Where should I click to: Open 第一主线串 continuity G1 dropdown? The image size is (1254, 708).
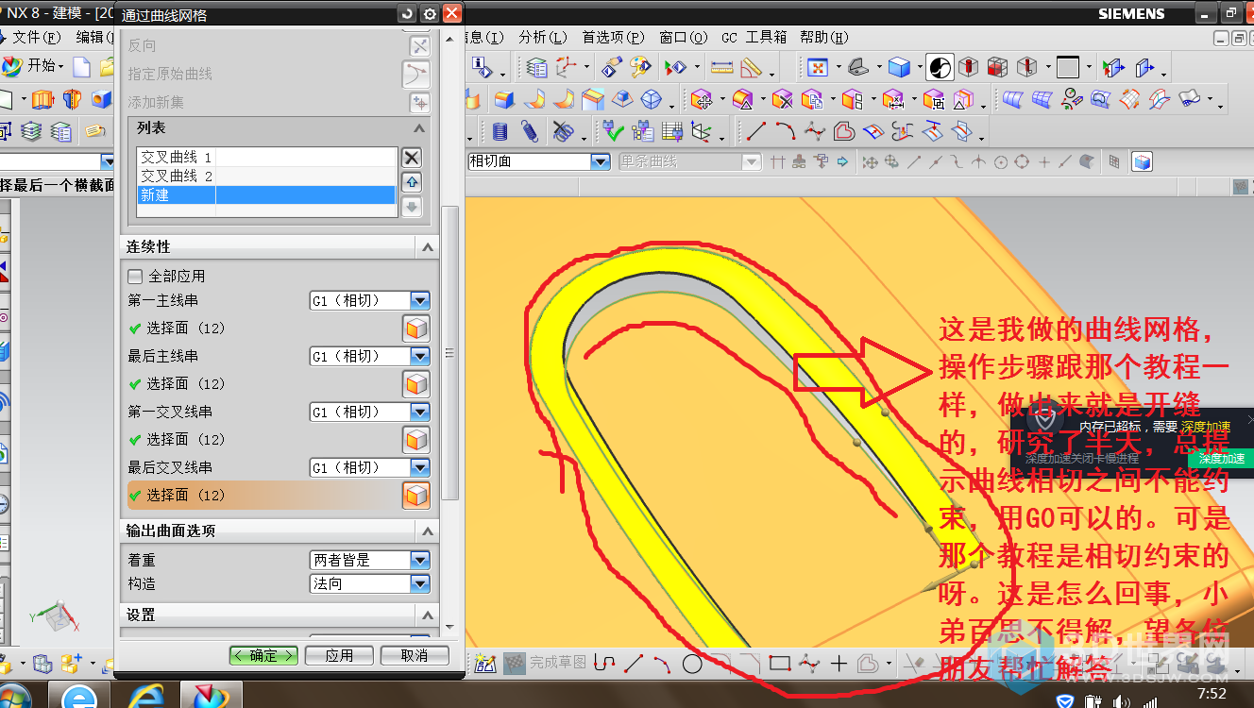pyautogui.click(x=420, y=300)
